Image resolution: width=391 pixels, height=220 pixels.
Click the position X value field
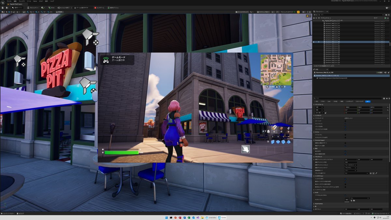click(351, 107)
